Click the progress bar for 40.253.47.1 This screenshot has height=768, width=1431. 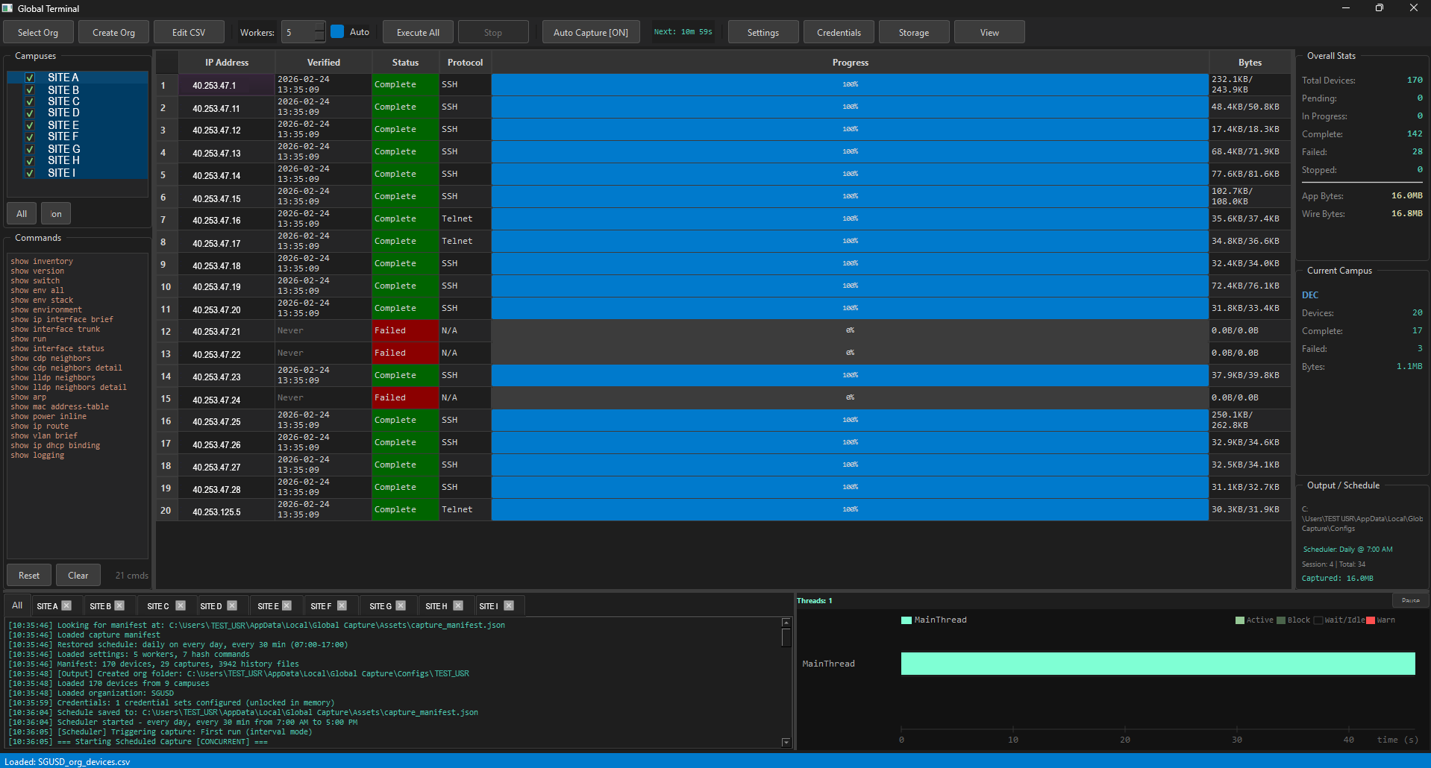pos(850,84)
